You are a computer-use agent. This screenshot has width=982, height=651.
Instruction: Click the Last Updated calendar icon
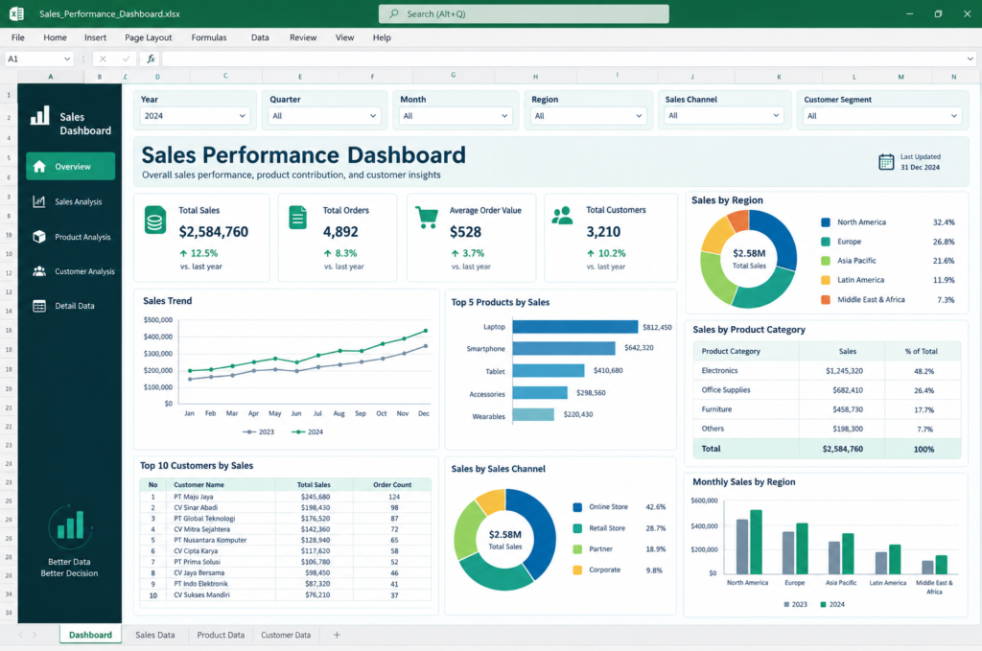click(x=886, y=162)
